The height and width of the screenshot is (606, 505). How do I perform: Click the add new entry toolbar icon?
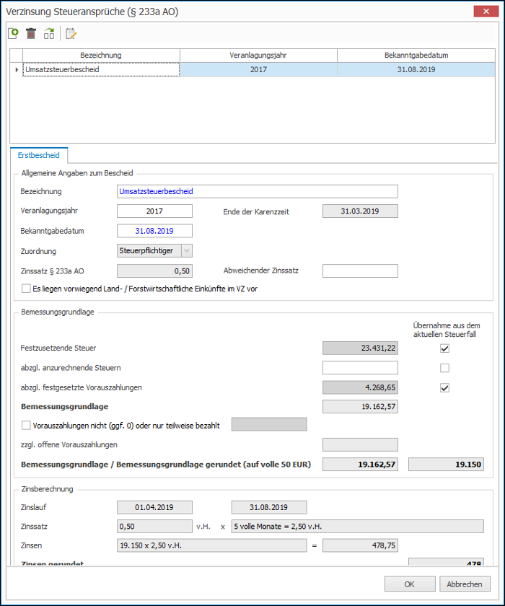coord(13,34)
